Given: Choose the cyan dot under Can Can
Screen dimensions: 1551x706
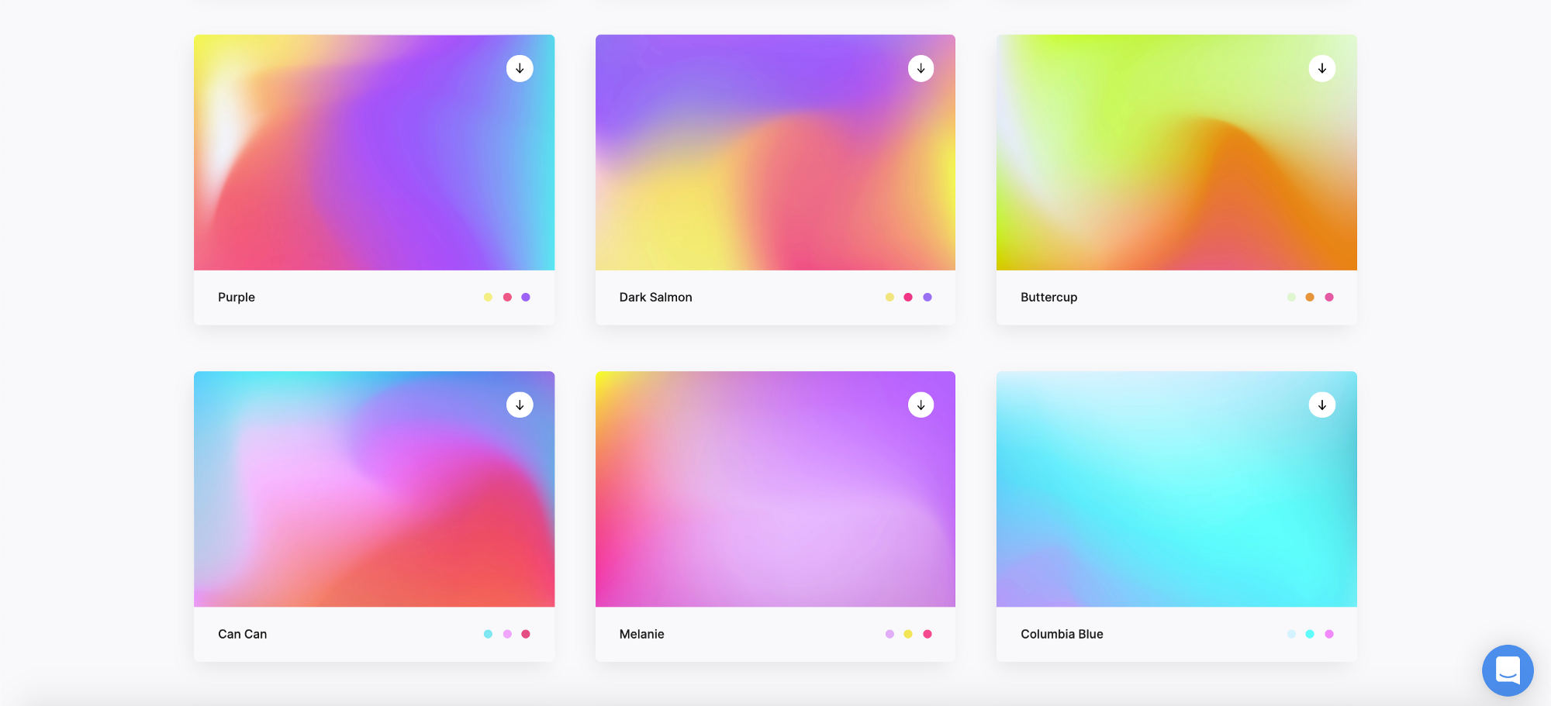Looking at the screenshot, I should (488, 634).
